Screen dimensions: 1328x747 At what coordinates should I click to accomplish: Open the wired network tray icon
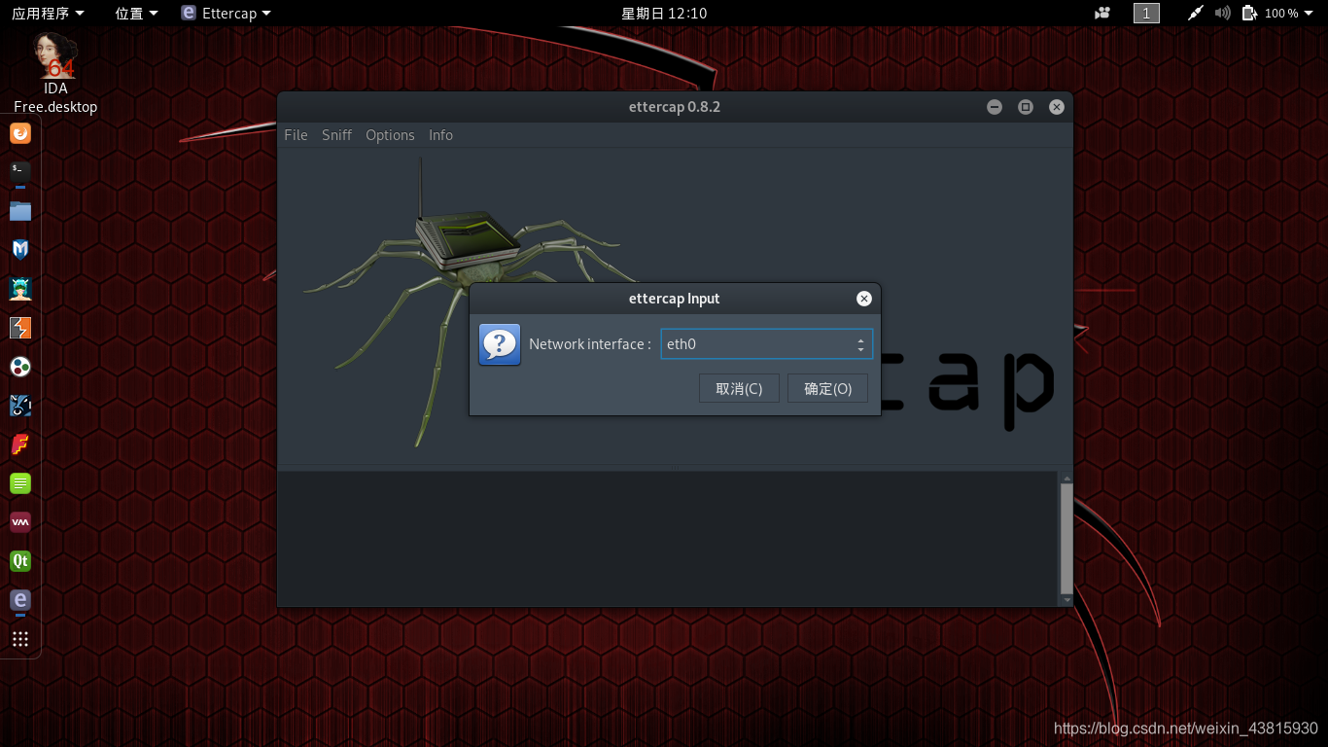coord(1195,13)
